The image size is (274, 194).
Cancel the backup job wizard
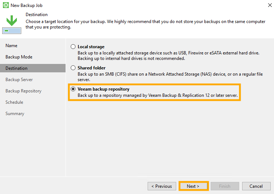click(x=256, y=186)
